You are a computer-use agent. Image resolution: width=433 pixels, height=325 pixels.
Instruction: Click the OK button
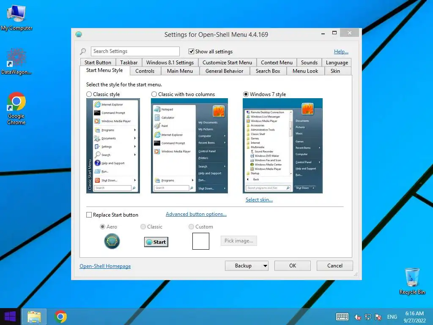pyautogui.click(x=293, y=266)
